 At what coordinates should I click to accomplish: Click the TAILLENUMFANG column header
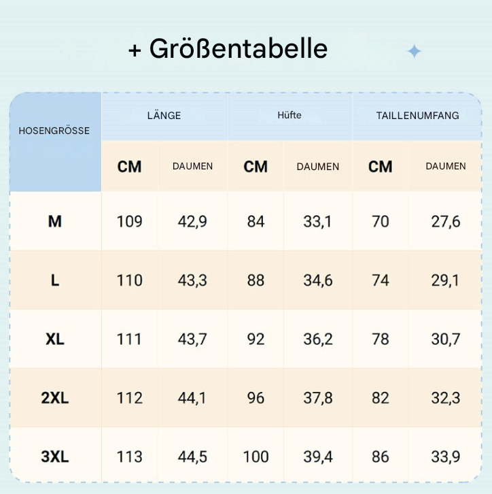click(417, 116)
